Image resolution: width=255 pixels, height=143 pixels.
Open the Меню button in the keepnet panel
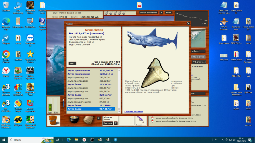coord(72,63)
